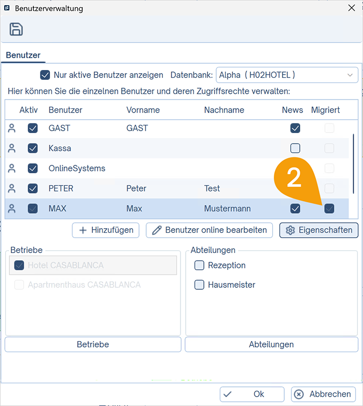
Task: Click the Abteilungen button at bottom
Action: [271, 344]
